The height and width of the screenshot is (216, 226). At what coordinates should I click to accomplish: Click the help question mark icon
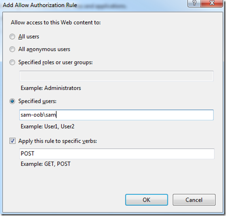tap(194, 3)
